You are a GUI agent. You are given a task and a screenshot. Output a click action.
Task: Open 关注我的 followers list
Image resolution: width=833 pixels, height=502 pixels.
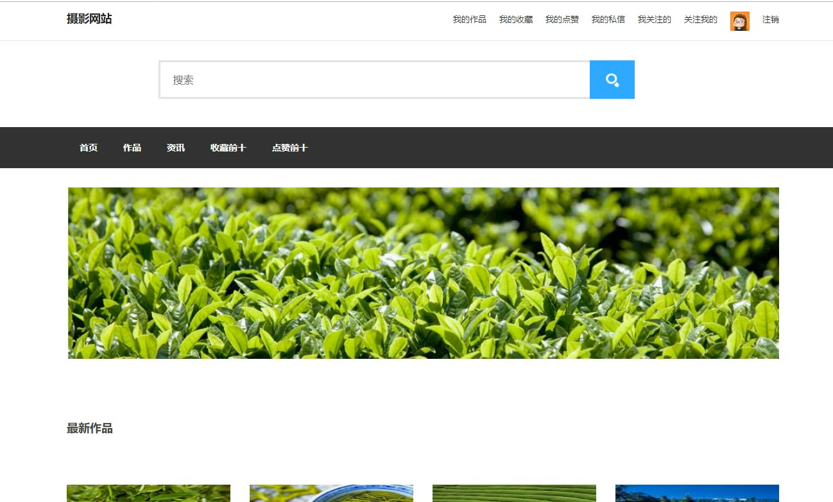tap(701, 20)
